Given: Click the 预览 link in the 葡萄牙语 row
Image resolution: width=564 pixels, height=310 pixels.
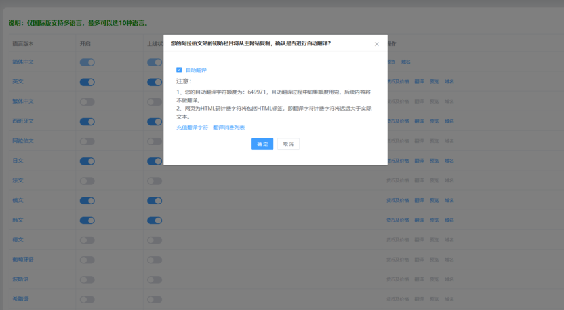Looking at the screenshot, I should [434, 260].
